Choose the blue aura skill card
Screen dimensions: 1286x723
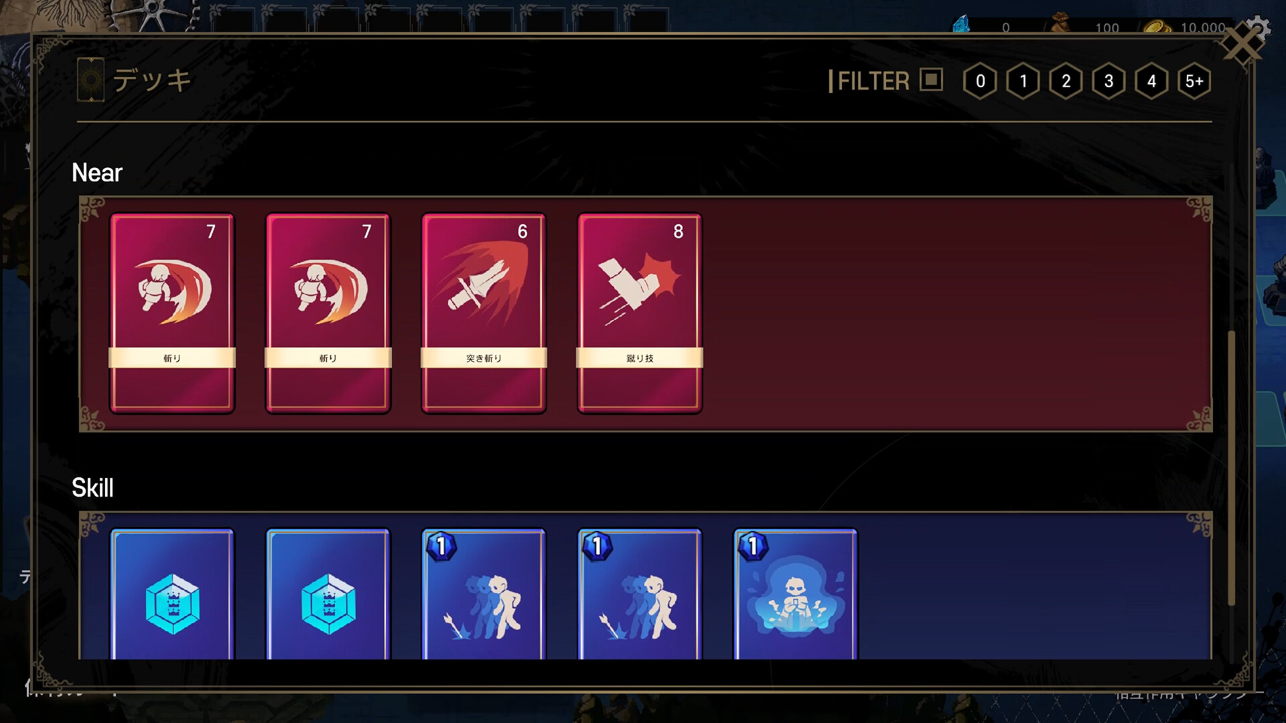[796, 594]
